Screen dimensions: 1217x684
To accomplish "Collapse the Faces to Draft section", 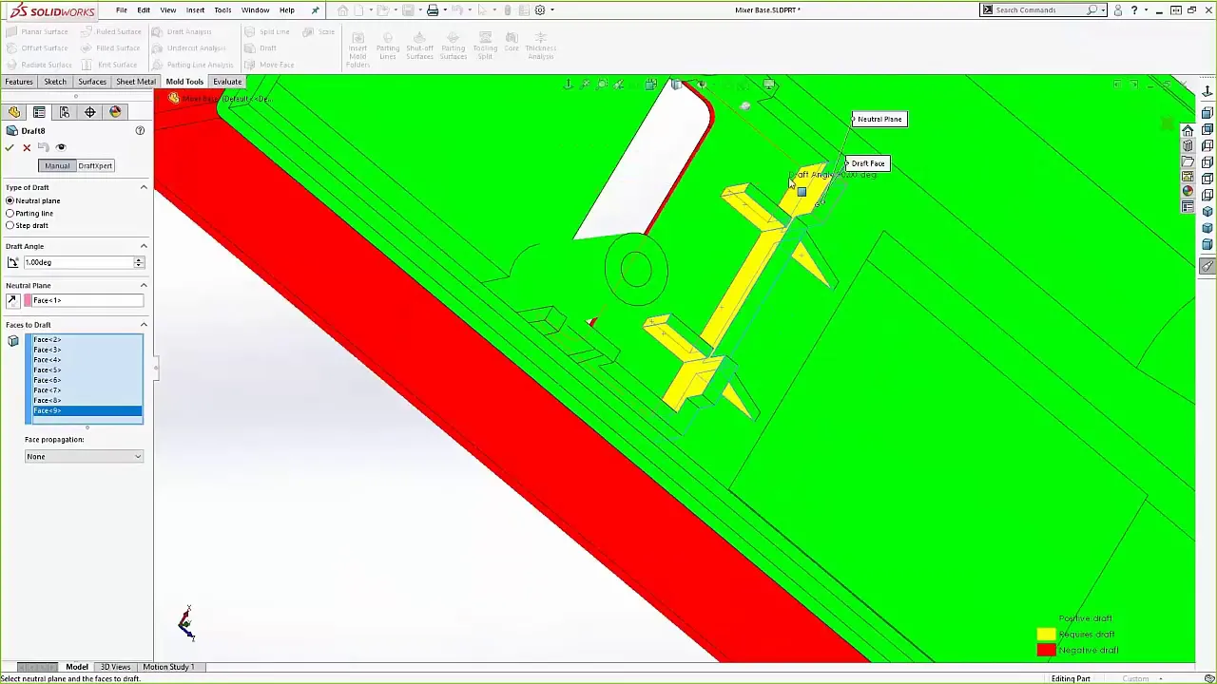I will 144,325.
